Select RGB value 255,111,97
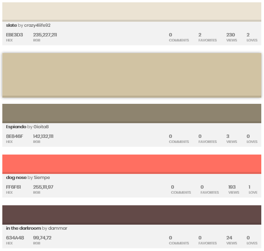Image resolution: width=264 pixels, height=251 pixels. 43,187
